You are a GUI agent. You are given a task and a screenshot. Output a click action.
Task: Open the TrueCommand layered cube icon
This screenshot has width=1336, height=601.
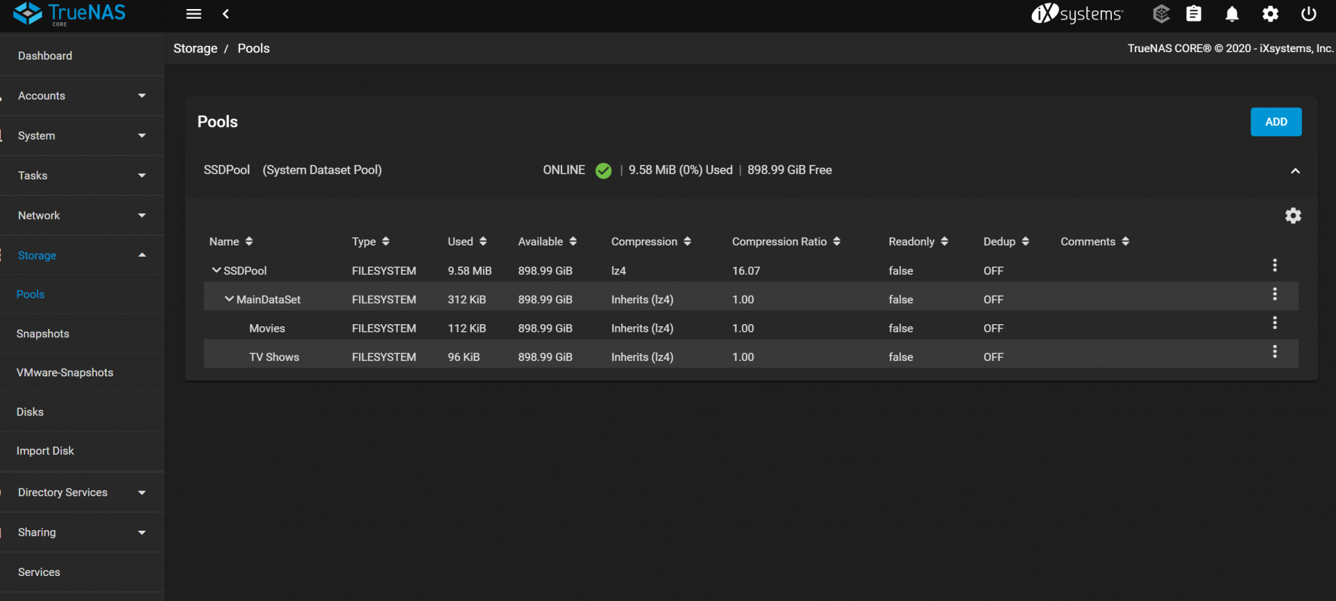point(1161,14)
